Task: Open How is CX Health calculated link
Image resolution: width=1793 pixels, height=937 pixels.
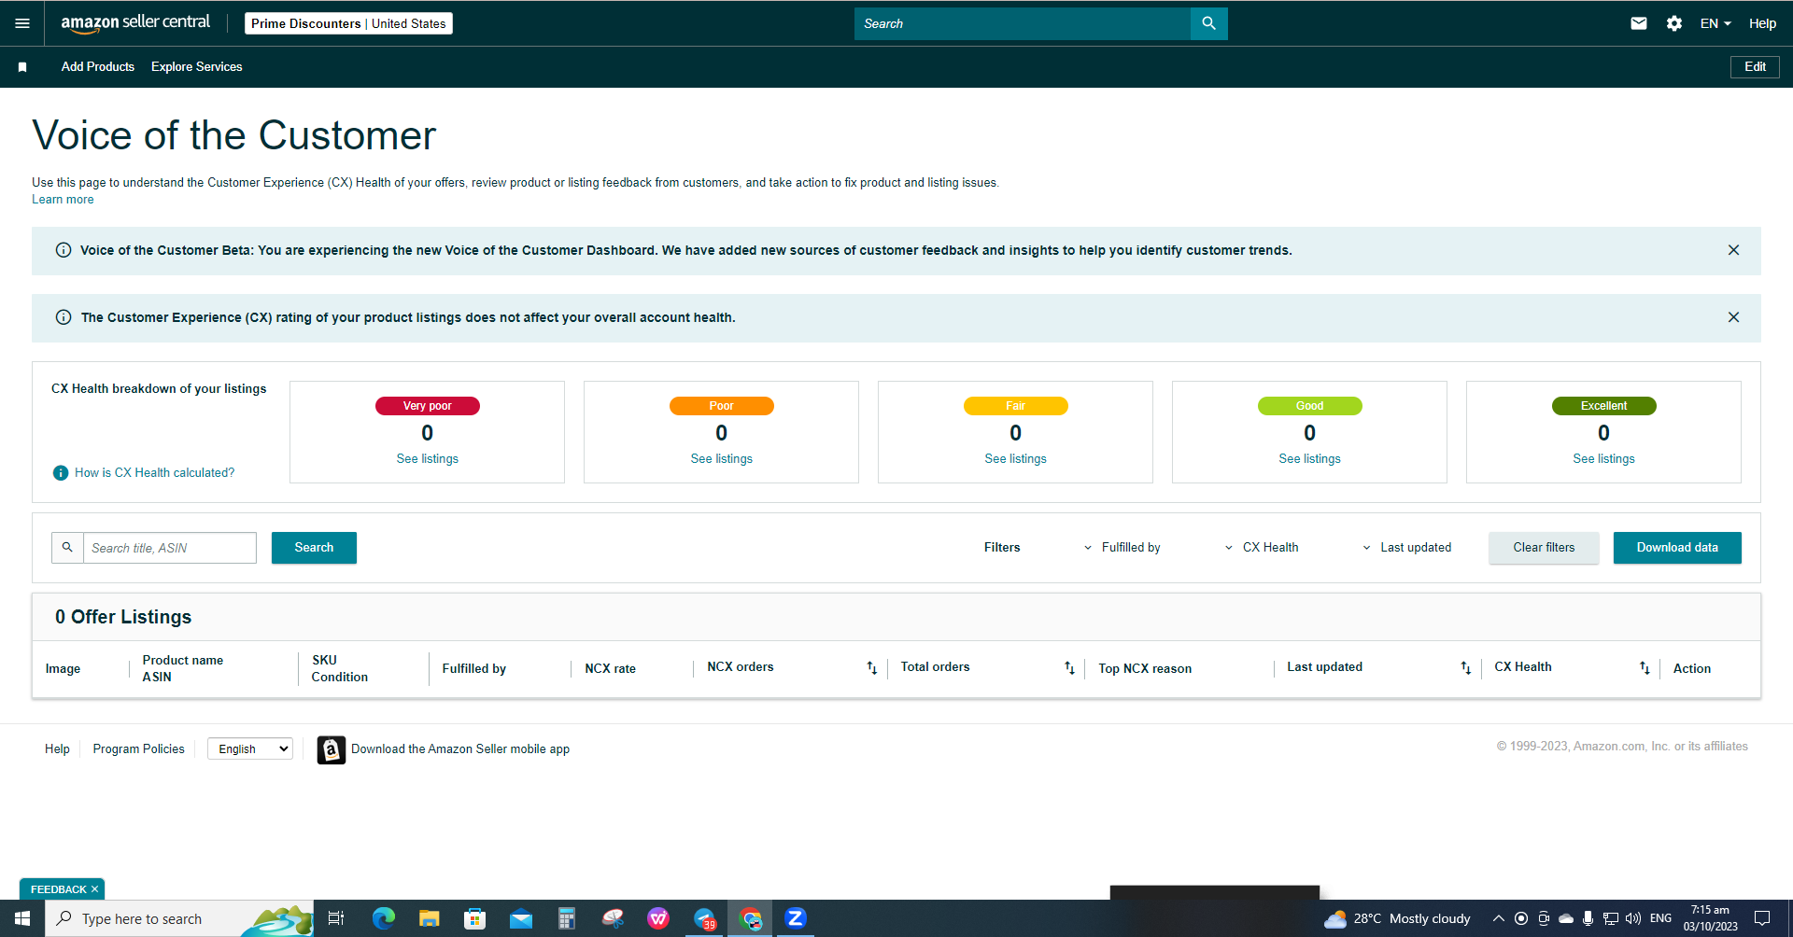Action: (155, 473)
